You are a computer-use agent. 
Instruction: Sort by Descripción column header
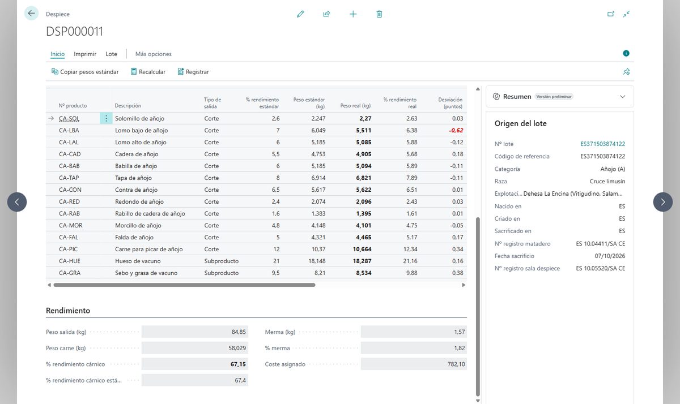(x=127, y=106)
